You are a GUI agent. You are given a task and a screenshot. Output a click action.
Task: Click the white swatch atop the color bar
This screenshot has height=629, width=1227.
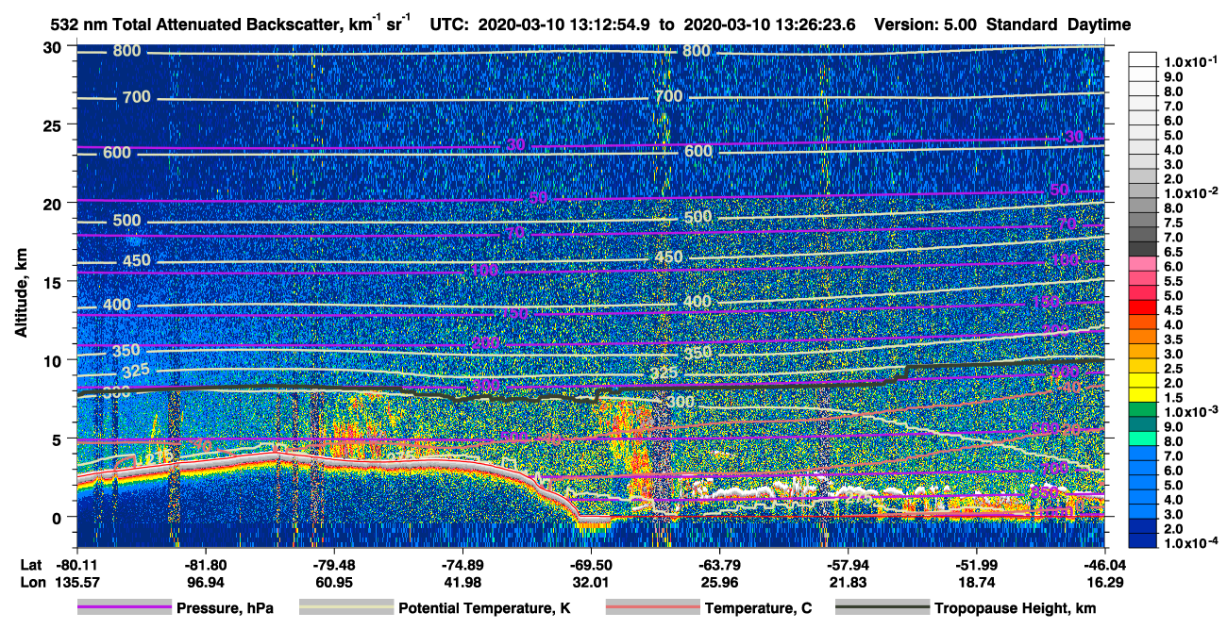(1144, 60)
